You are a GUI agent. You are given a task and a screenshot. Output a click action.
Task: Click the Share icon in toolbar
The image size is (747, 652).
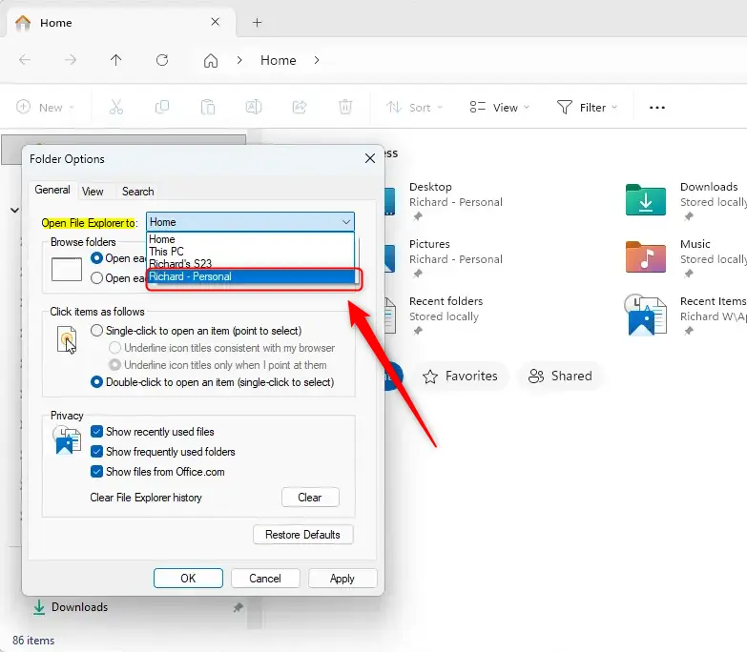coord(300,107)
